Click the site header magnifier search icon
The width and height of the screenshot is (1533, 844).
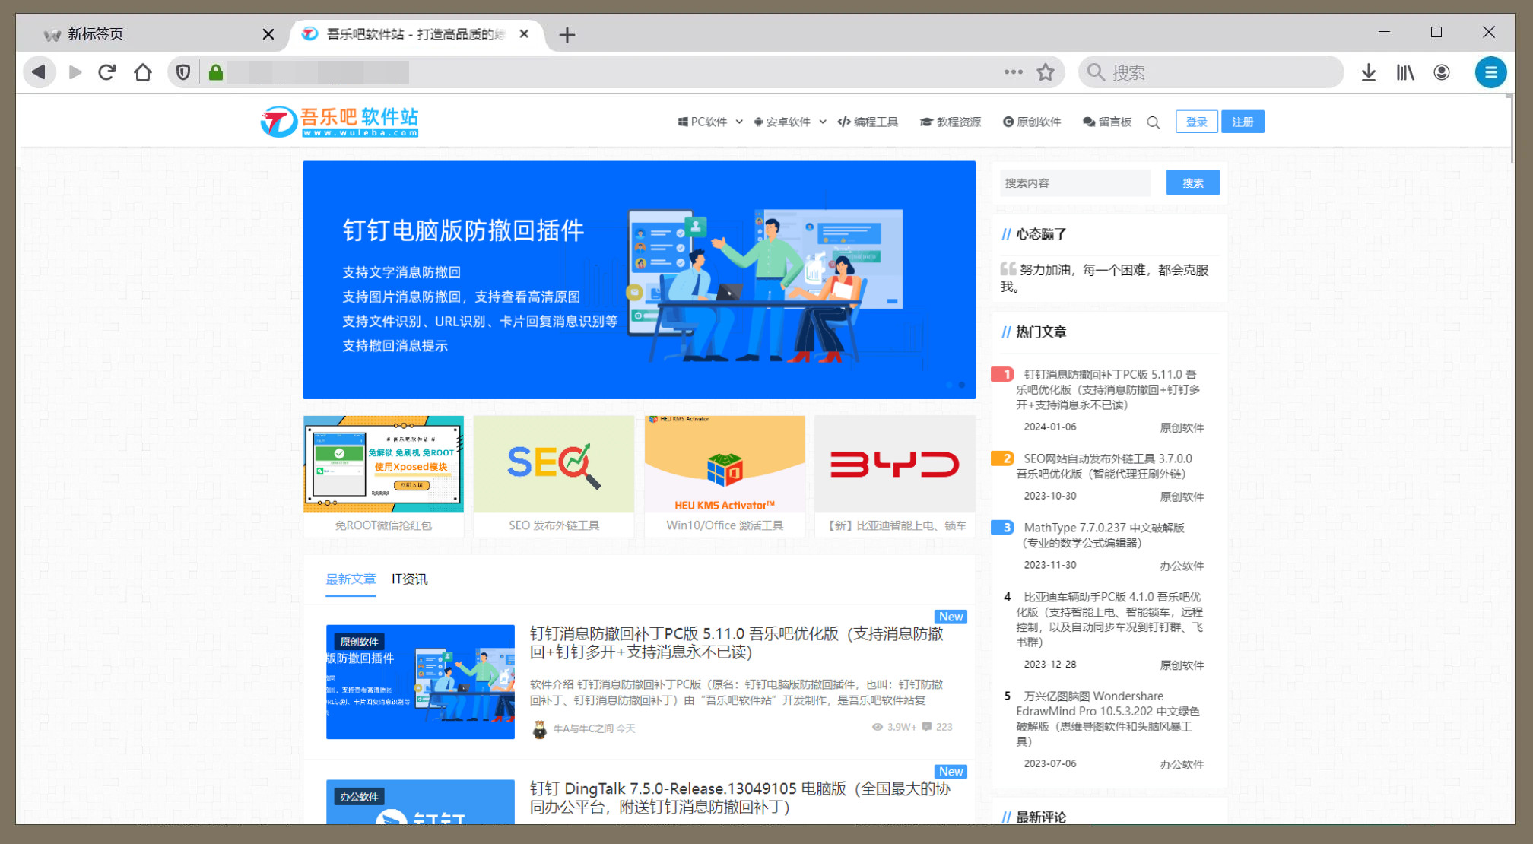click(1154, 122)
